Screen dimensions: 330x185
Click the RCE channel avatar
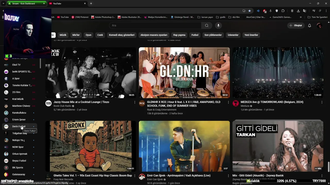pyautogui.click(x=142, y=103)
